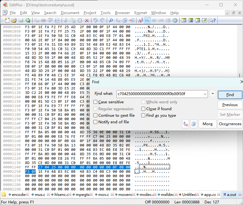Click the Open file folder icon
The width and height of the screenshot is (243, 205).
click(14, 20)
